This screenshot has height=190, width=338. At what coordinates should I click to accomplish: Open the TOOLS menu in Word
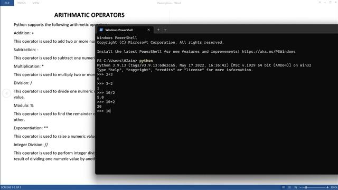click(22, 3)
